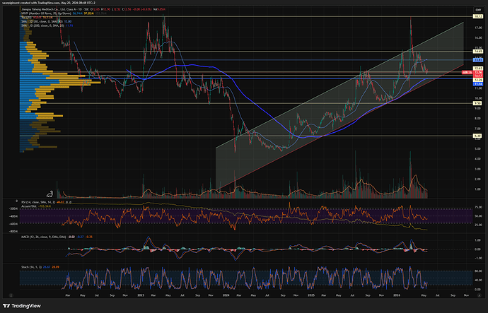Select the Jiangsu Yahong Meditech symbol title legend
Viewport: 488px width, 313px height.
pyautogui.click(x=54, y=9)
